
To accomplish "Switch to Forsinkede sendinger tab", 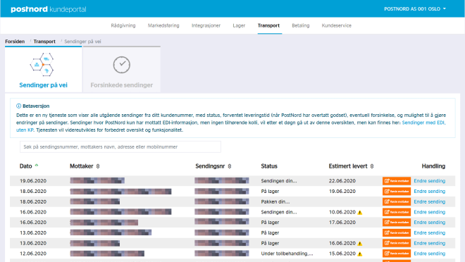I will point(122,70).
